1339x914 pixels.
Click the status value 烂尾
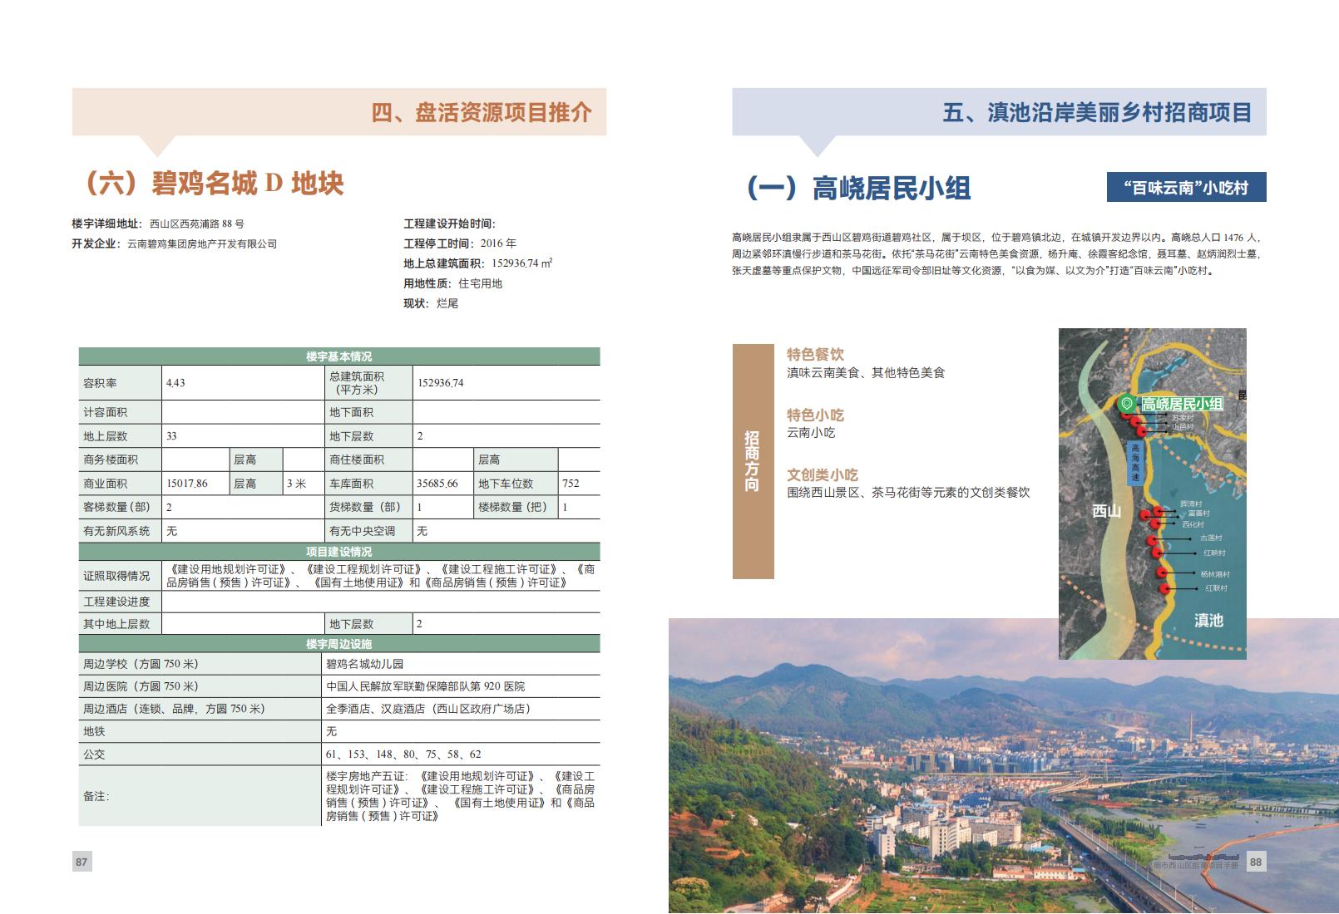click(x=447, y=303)
